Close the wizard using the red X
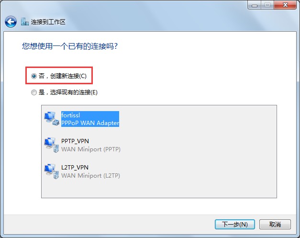The height and width of the screenshot is (238, 300). pyautogui.click(x=285, y=5)
